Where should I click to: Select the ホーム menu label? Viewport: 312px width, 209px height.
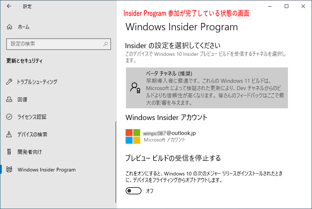tap(23, 27)
